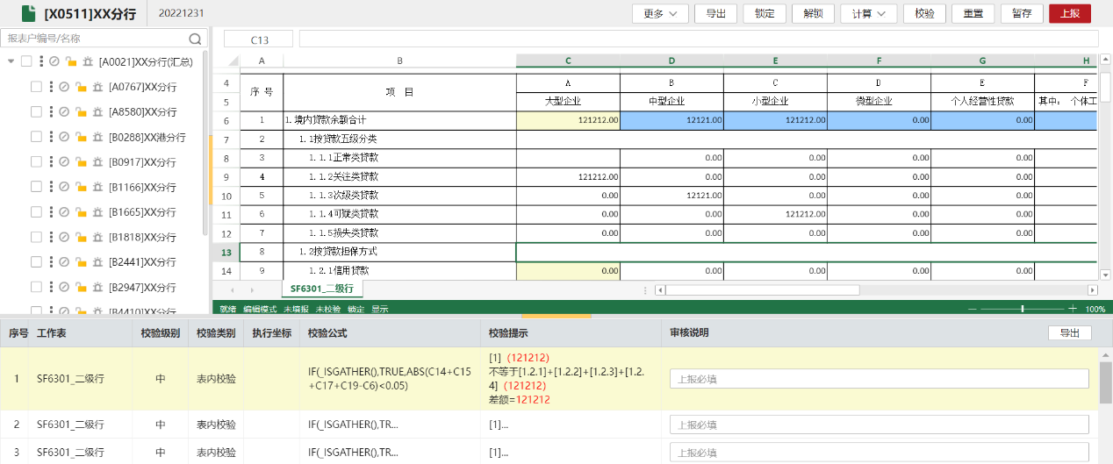Screen dimensions: 1113x464
Task: Click the green file icon beside [X0511]XX分行
Action: tap(29, 13)
